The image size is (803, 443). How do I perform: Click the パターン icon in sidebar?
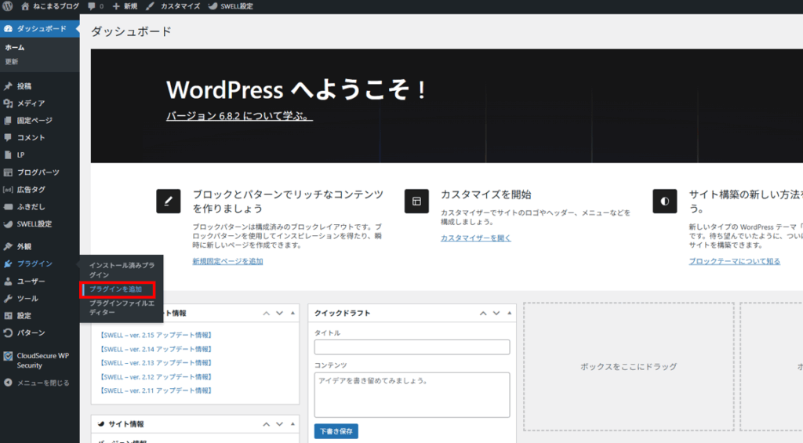(x=8, y=333)
